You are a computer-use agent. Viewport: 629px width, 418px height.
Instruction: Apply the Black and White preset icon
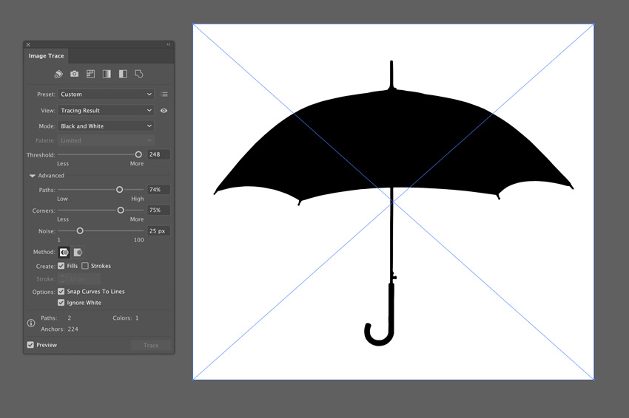123,74
